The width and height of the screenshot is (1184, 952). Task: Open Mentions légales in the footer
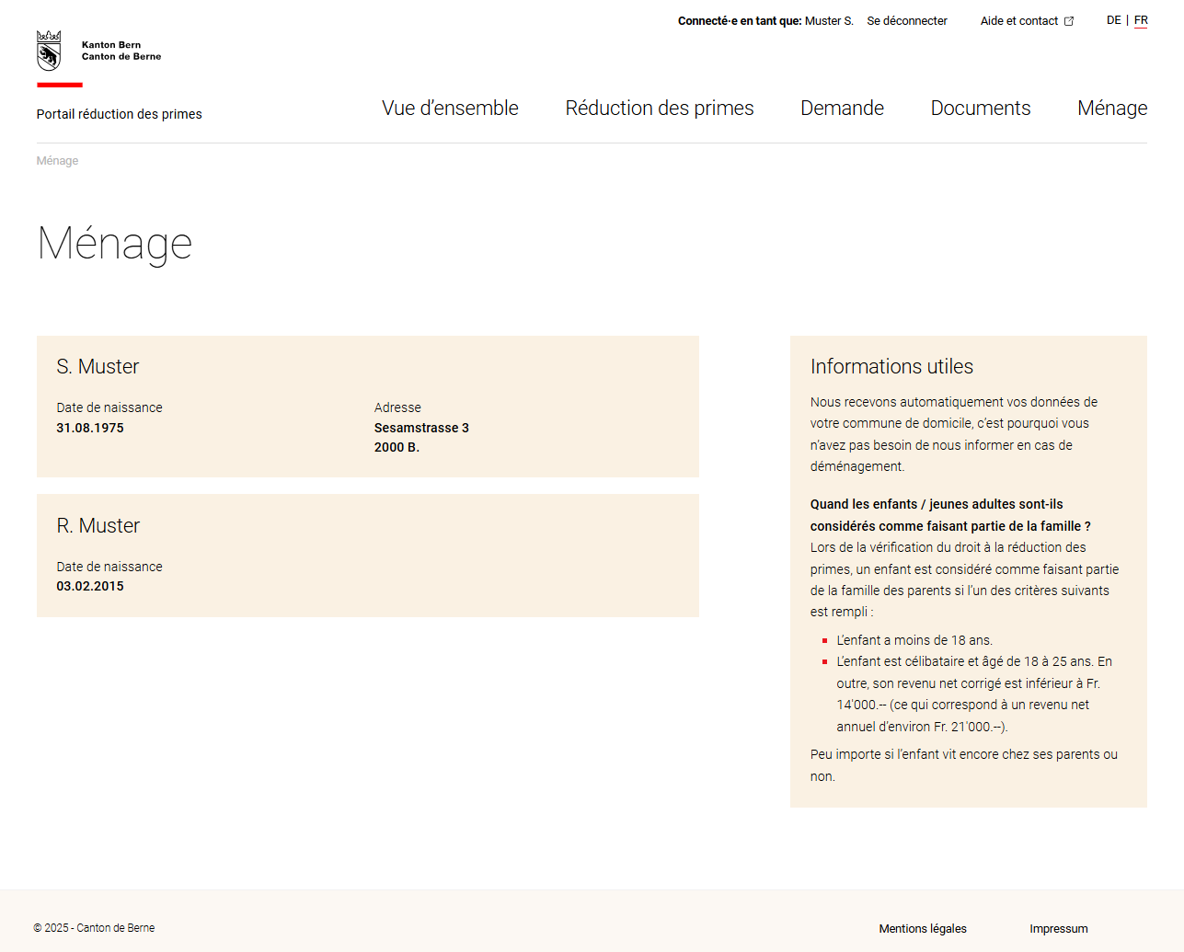click(x=922, y=929)
